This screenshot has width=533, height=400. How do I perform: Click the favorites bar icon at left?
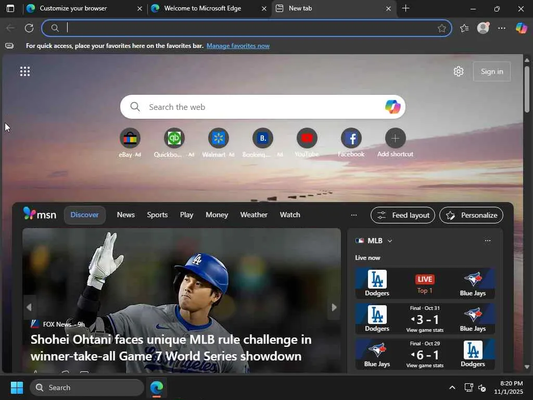(x=9, y=46)
